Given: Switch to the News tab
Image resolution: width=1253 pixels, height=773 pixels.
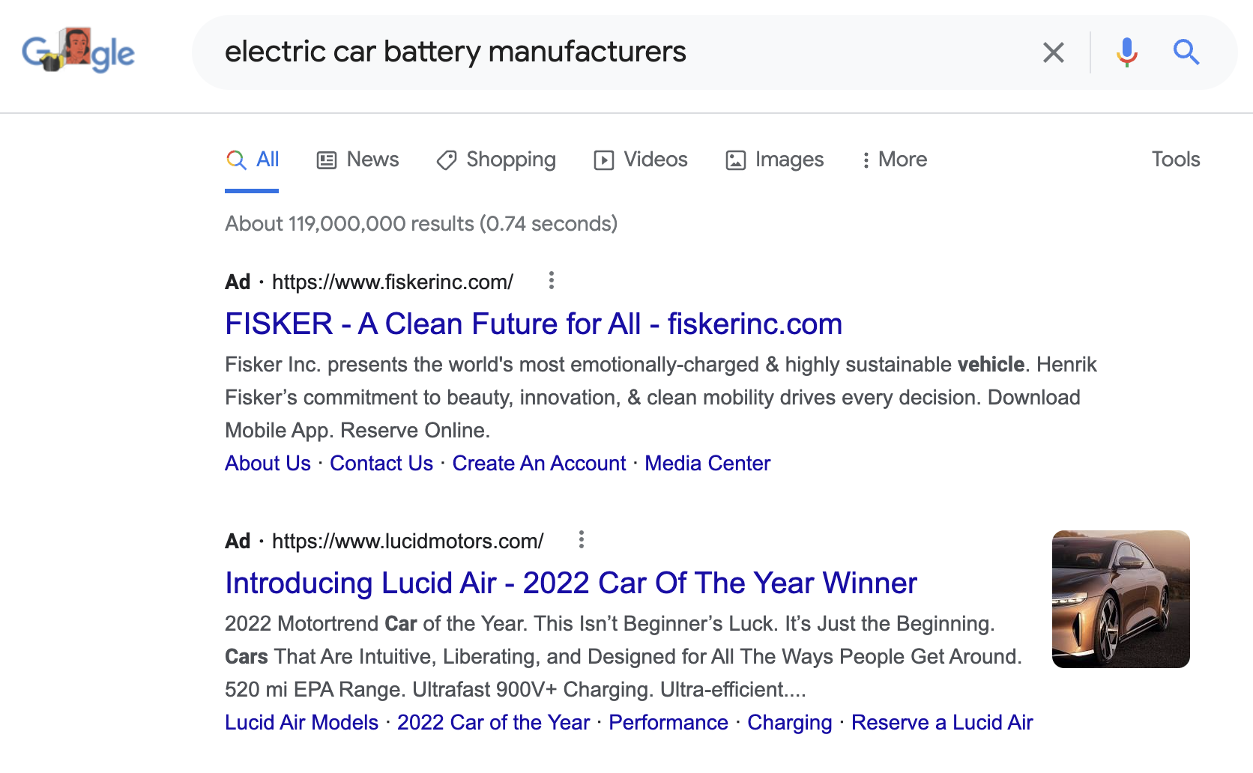Looking at the screenshot, I should [358, 160].
